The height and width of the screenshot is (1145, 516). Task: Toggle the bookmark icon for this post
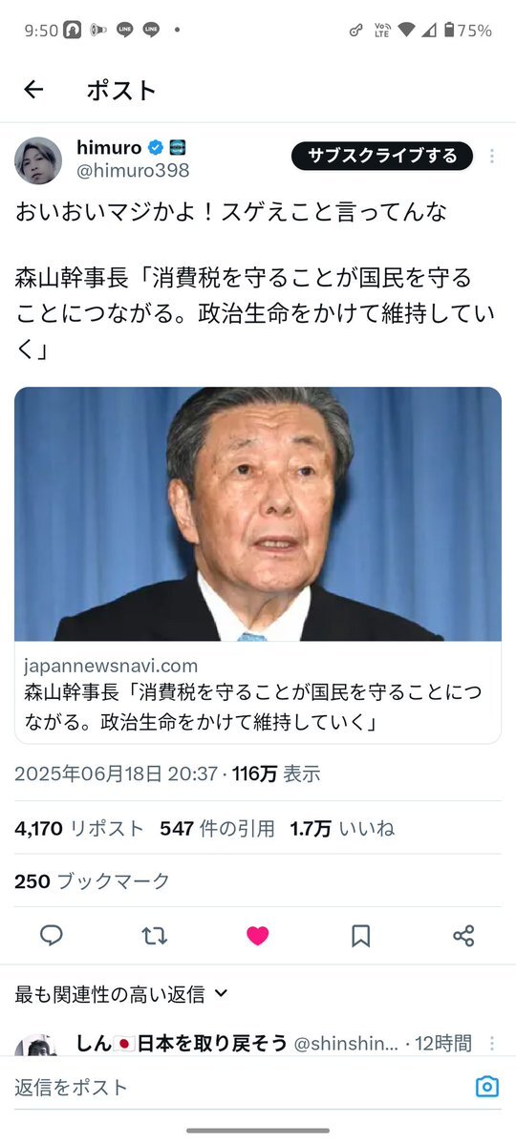click(360, 935)
